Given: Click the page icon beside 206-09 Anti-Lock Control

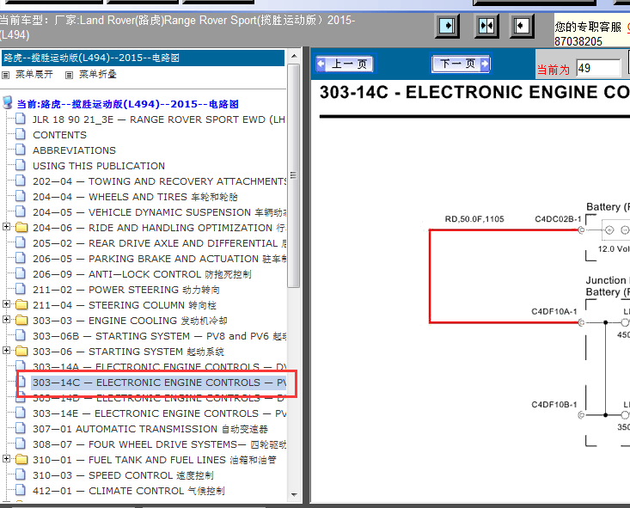Looking at the screenshot, I should (21, 273).
